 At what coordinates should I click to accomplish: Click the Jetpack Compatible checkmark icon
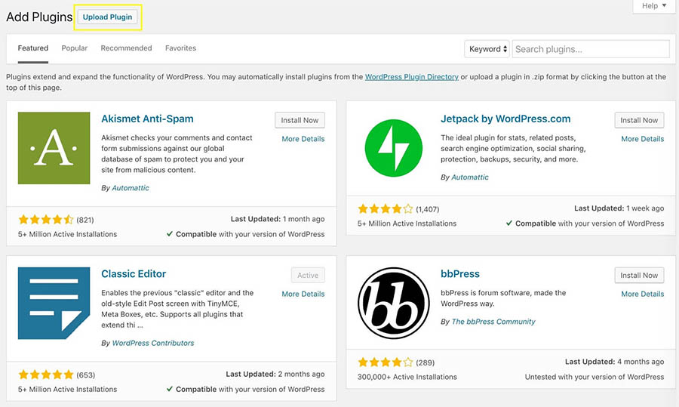509,224
